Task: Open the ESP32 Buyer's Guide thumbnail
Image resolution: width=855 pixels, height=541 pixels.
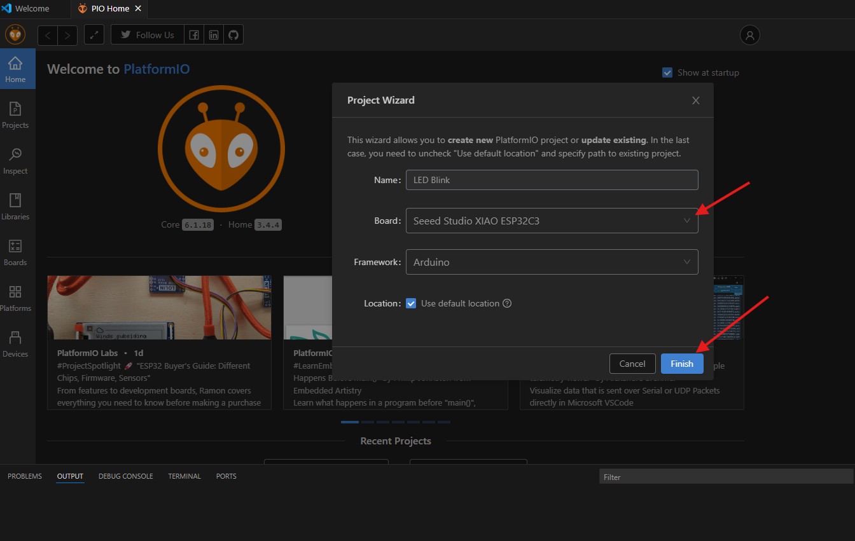Action: pos(159,308)
